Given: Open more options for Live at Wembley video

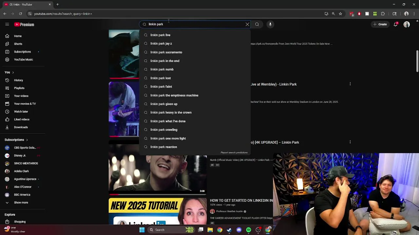Looking at the screenshot, I should click(350, 84).
